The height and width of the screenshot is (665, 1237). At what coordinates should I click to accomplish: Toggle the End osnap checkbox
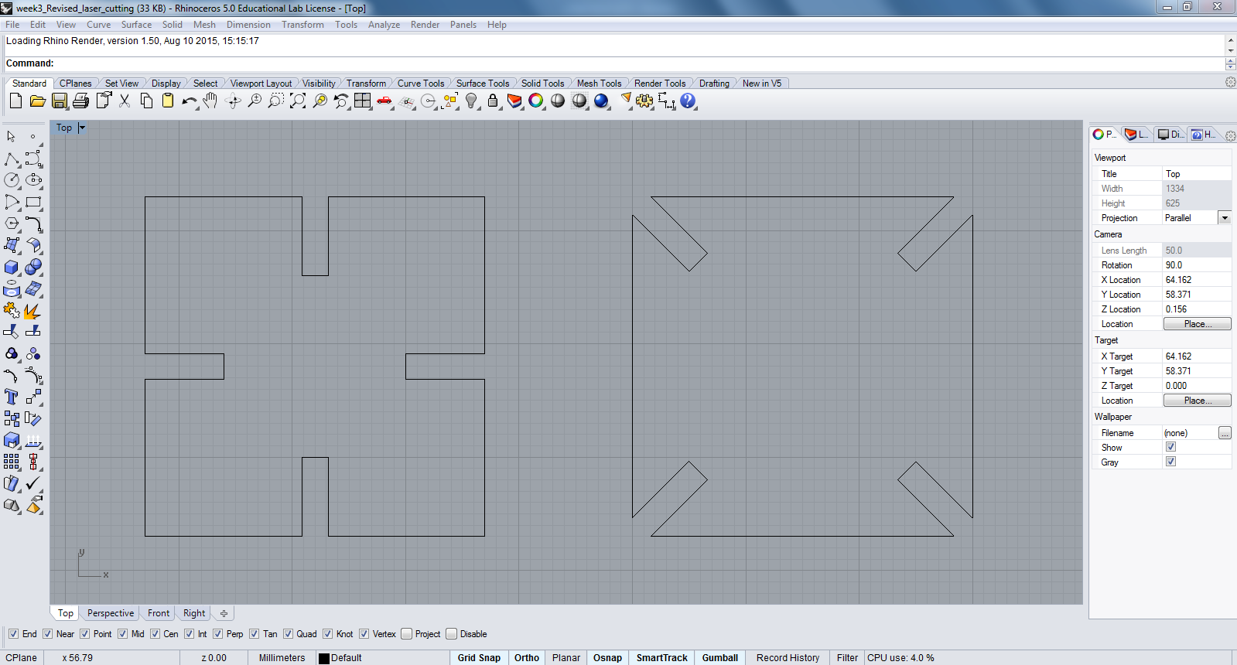coord(13,634)
